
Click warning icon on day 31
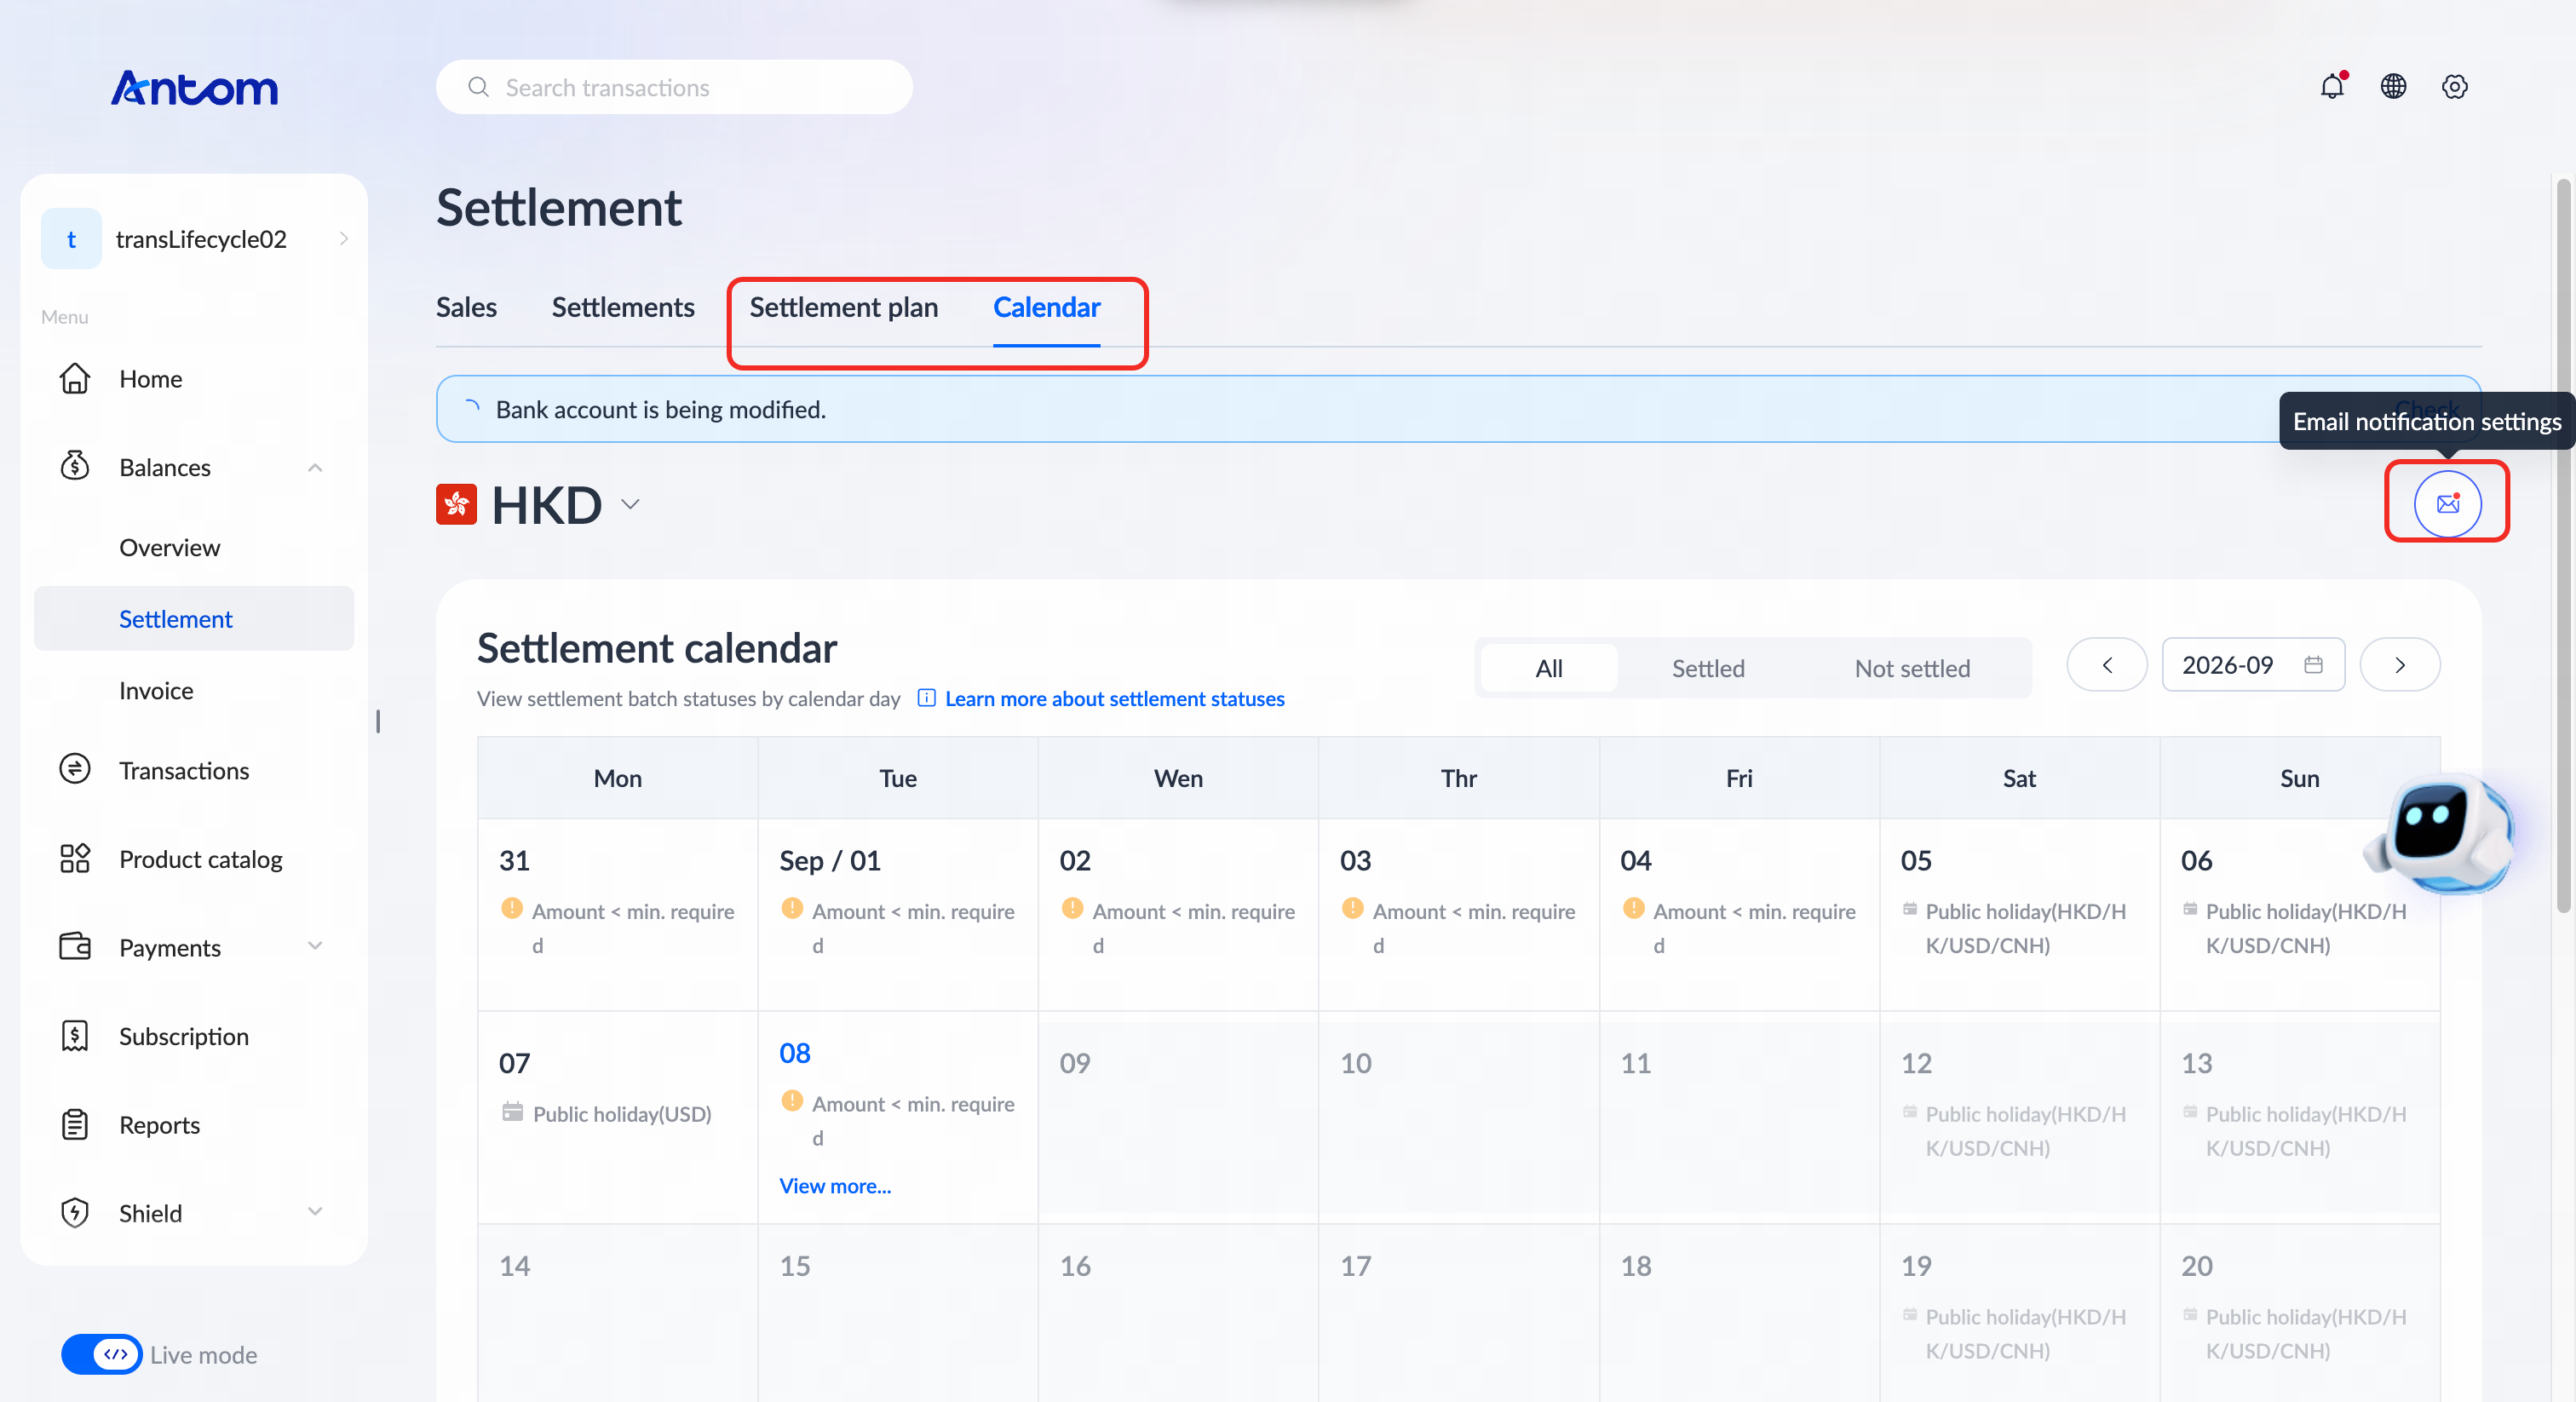(x=511, y=908)
